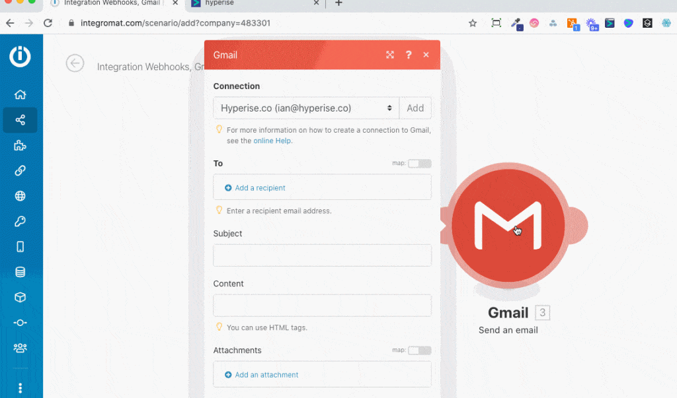Reload the page in browser

tap(48, 23)
